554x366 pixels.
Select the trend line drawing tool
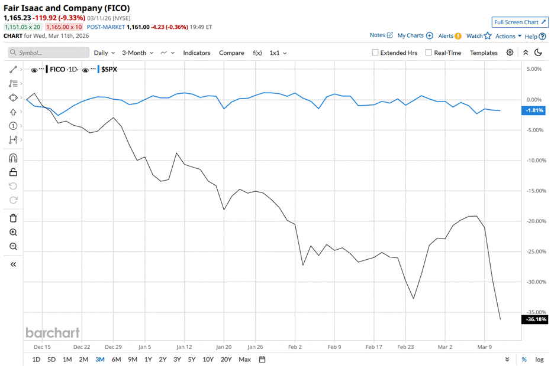coord(13,70)
